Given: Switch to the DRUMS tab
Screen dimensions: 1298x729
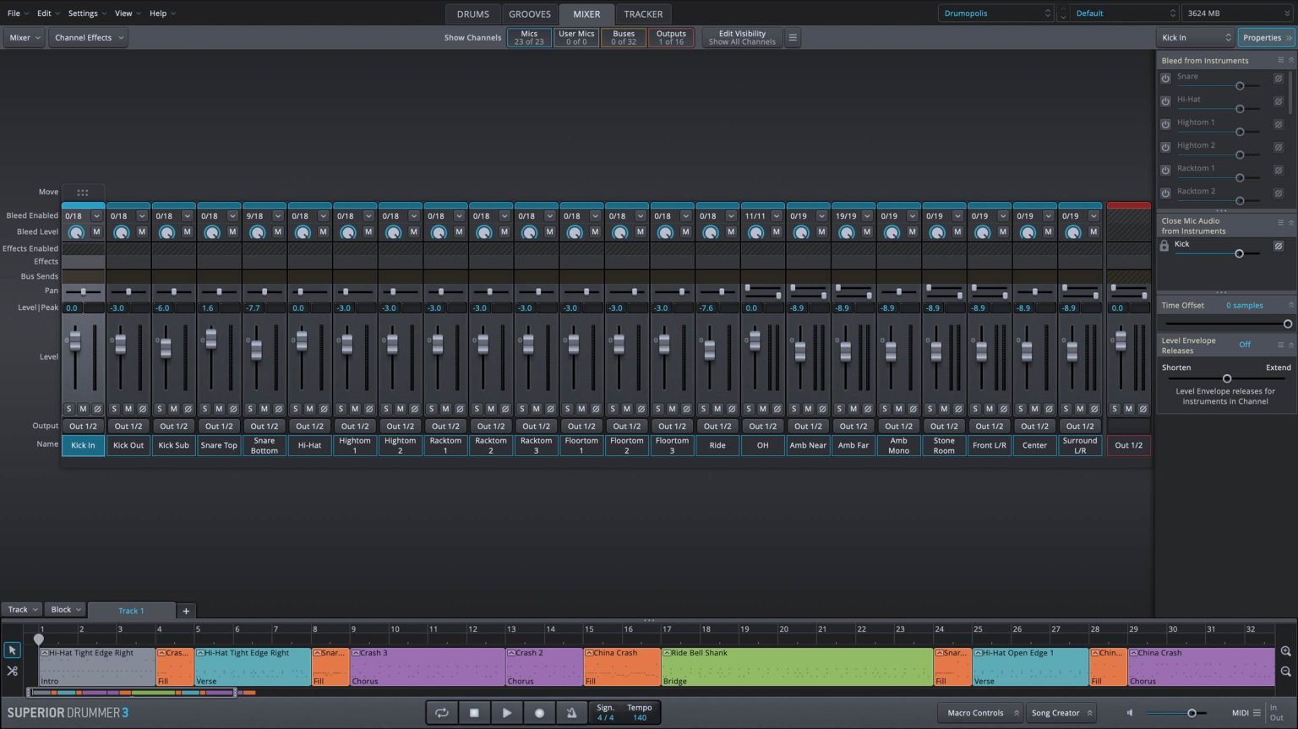Looking at the screenshot, I should 472,14.
